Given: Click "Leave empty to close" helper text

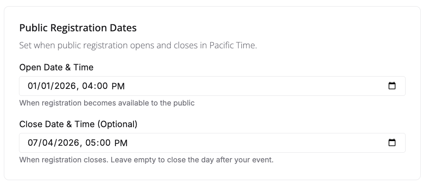Looking at the screenshot, I should [192, 160].
